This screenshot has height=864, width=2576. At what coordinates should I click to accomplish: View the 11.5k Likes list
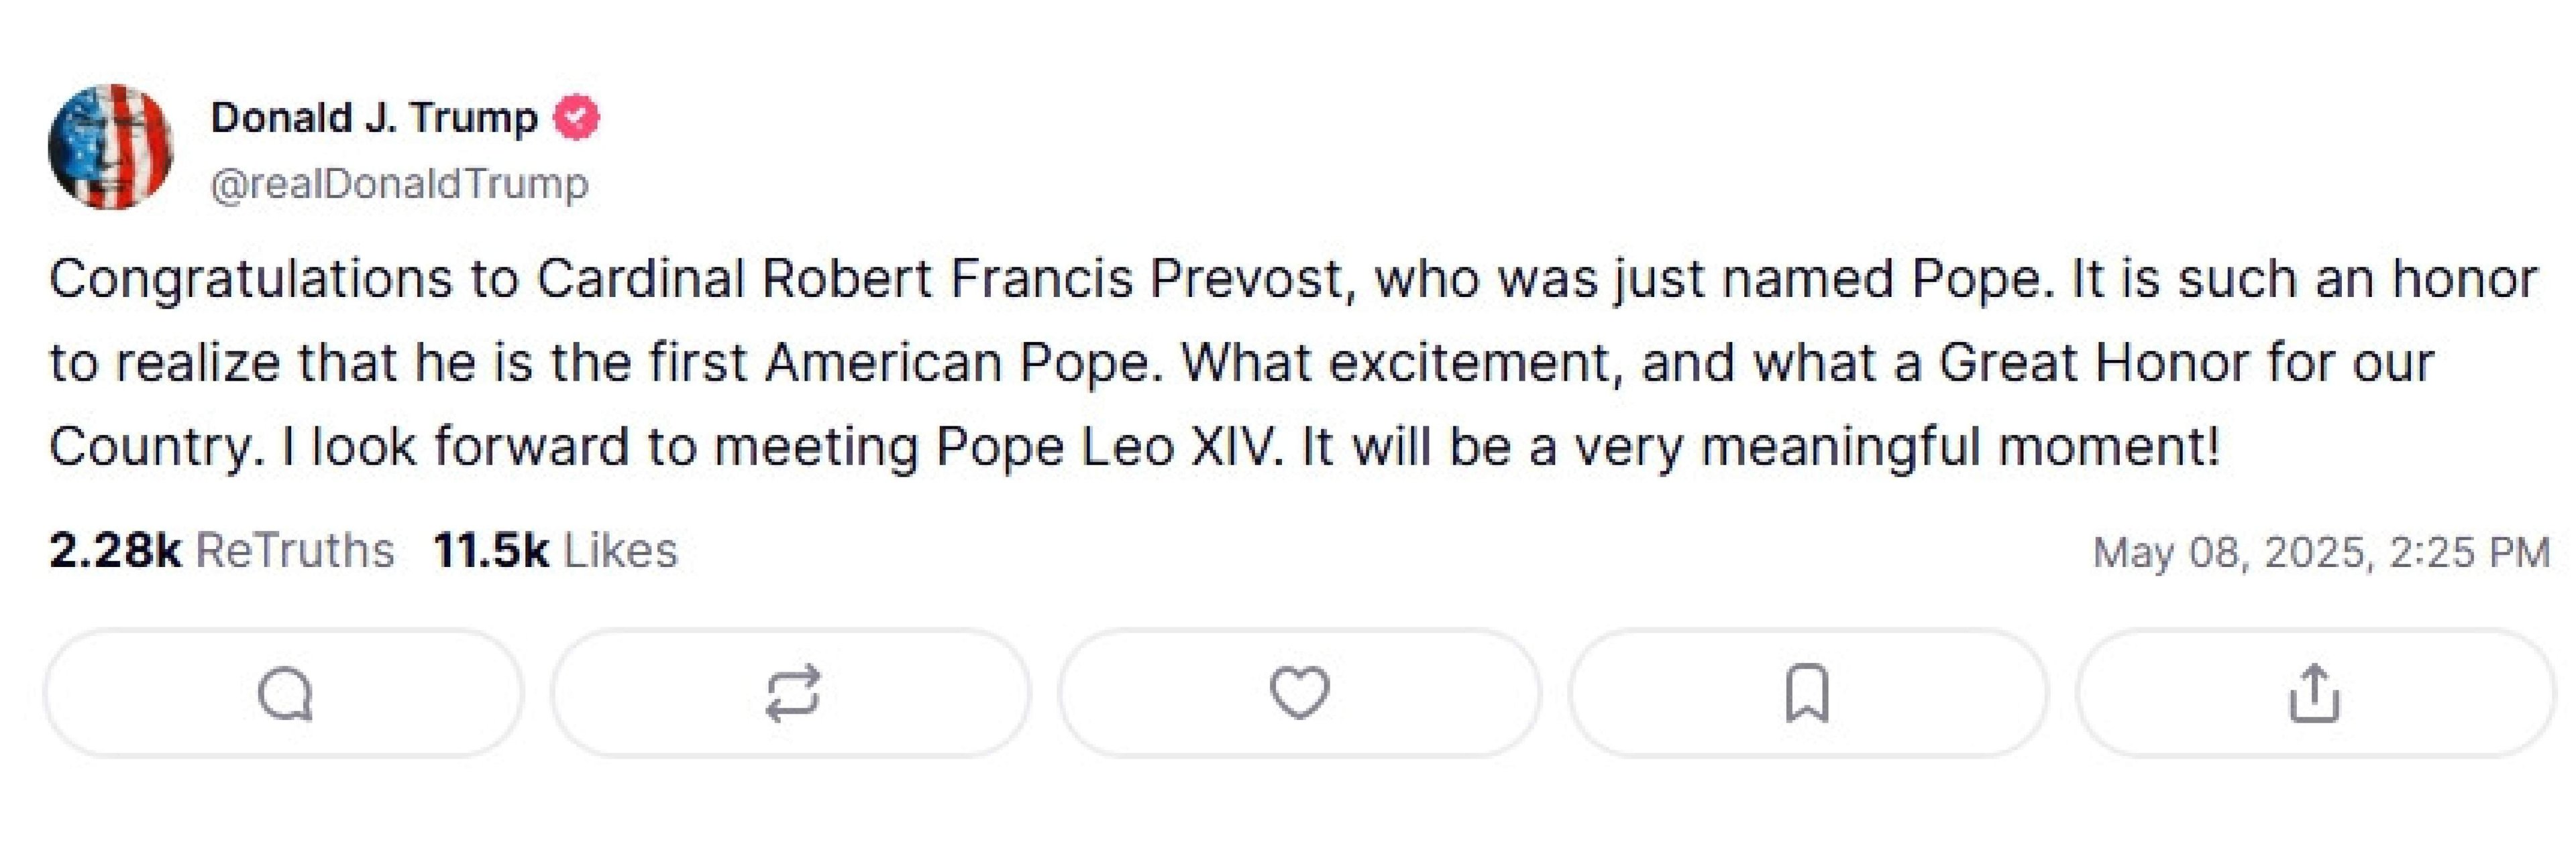coord(555,552)
